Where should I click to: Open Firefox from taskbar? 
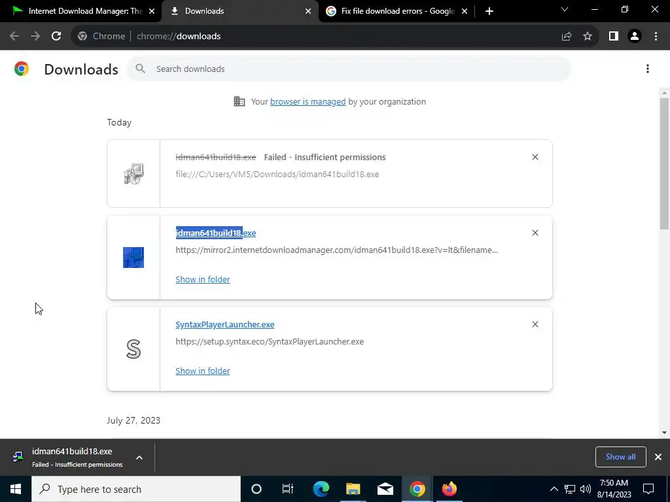pyautogui.click(x=449, y=489)
